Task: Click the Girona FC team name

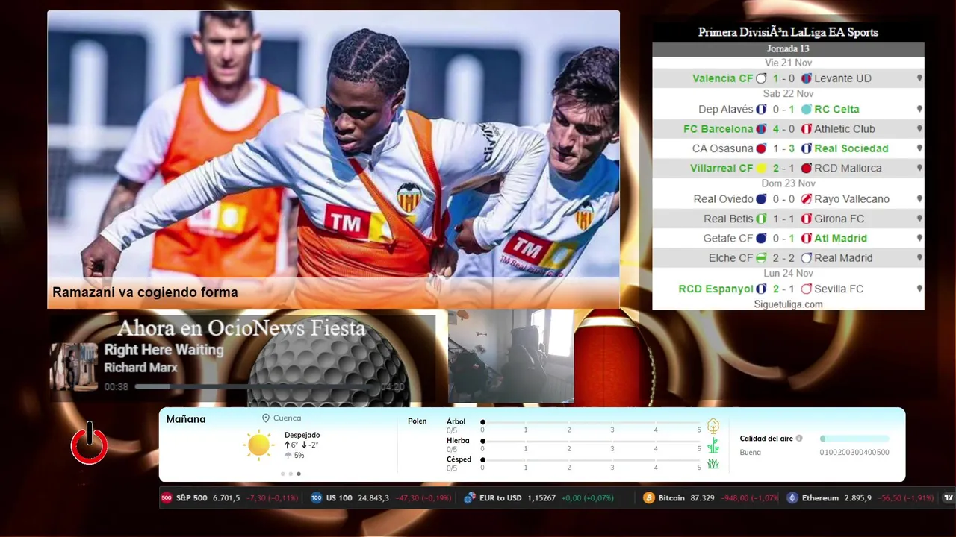Action: pos(839,219)
